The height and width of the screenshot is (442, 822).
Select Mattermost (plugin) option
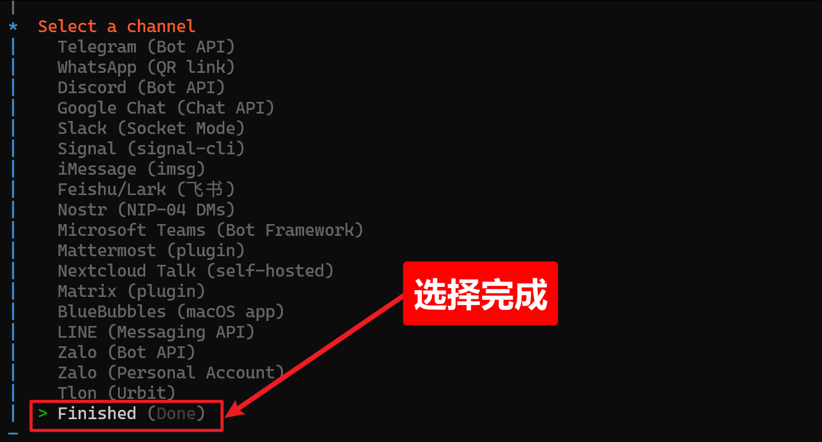151,251
